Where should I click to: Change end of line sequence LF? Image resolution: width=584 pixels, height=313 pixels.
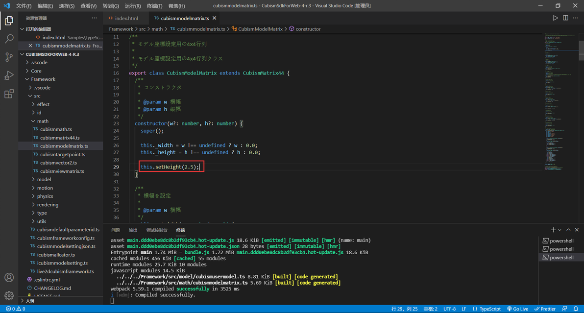(464, 309)
